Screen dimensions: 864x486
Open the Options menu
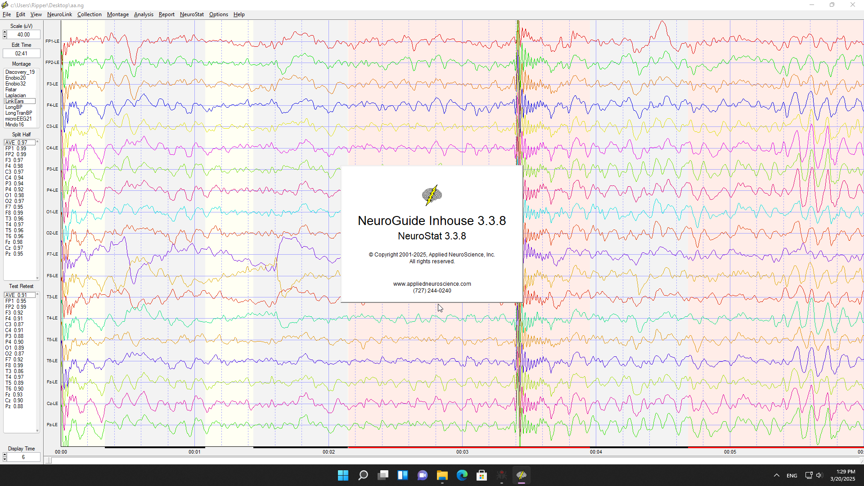219,14
